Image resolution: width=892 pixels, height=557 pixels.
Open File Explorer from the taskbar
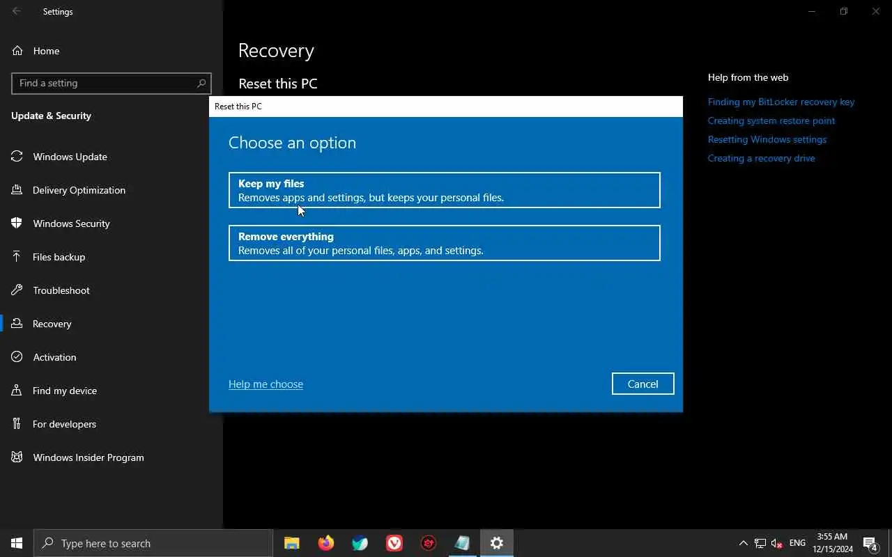[x=292, y=543]
